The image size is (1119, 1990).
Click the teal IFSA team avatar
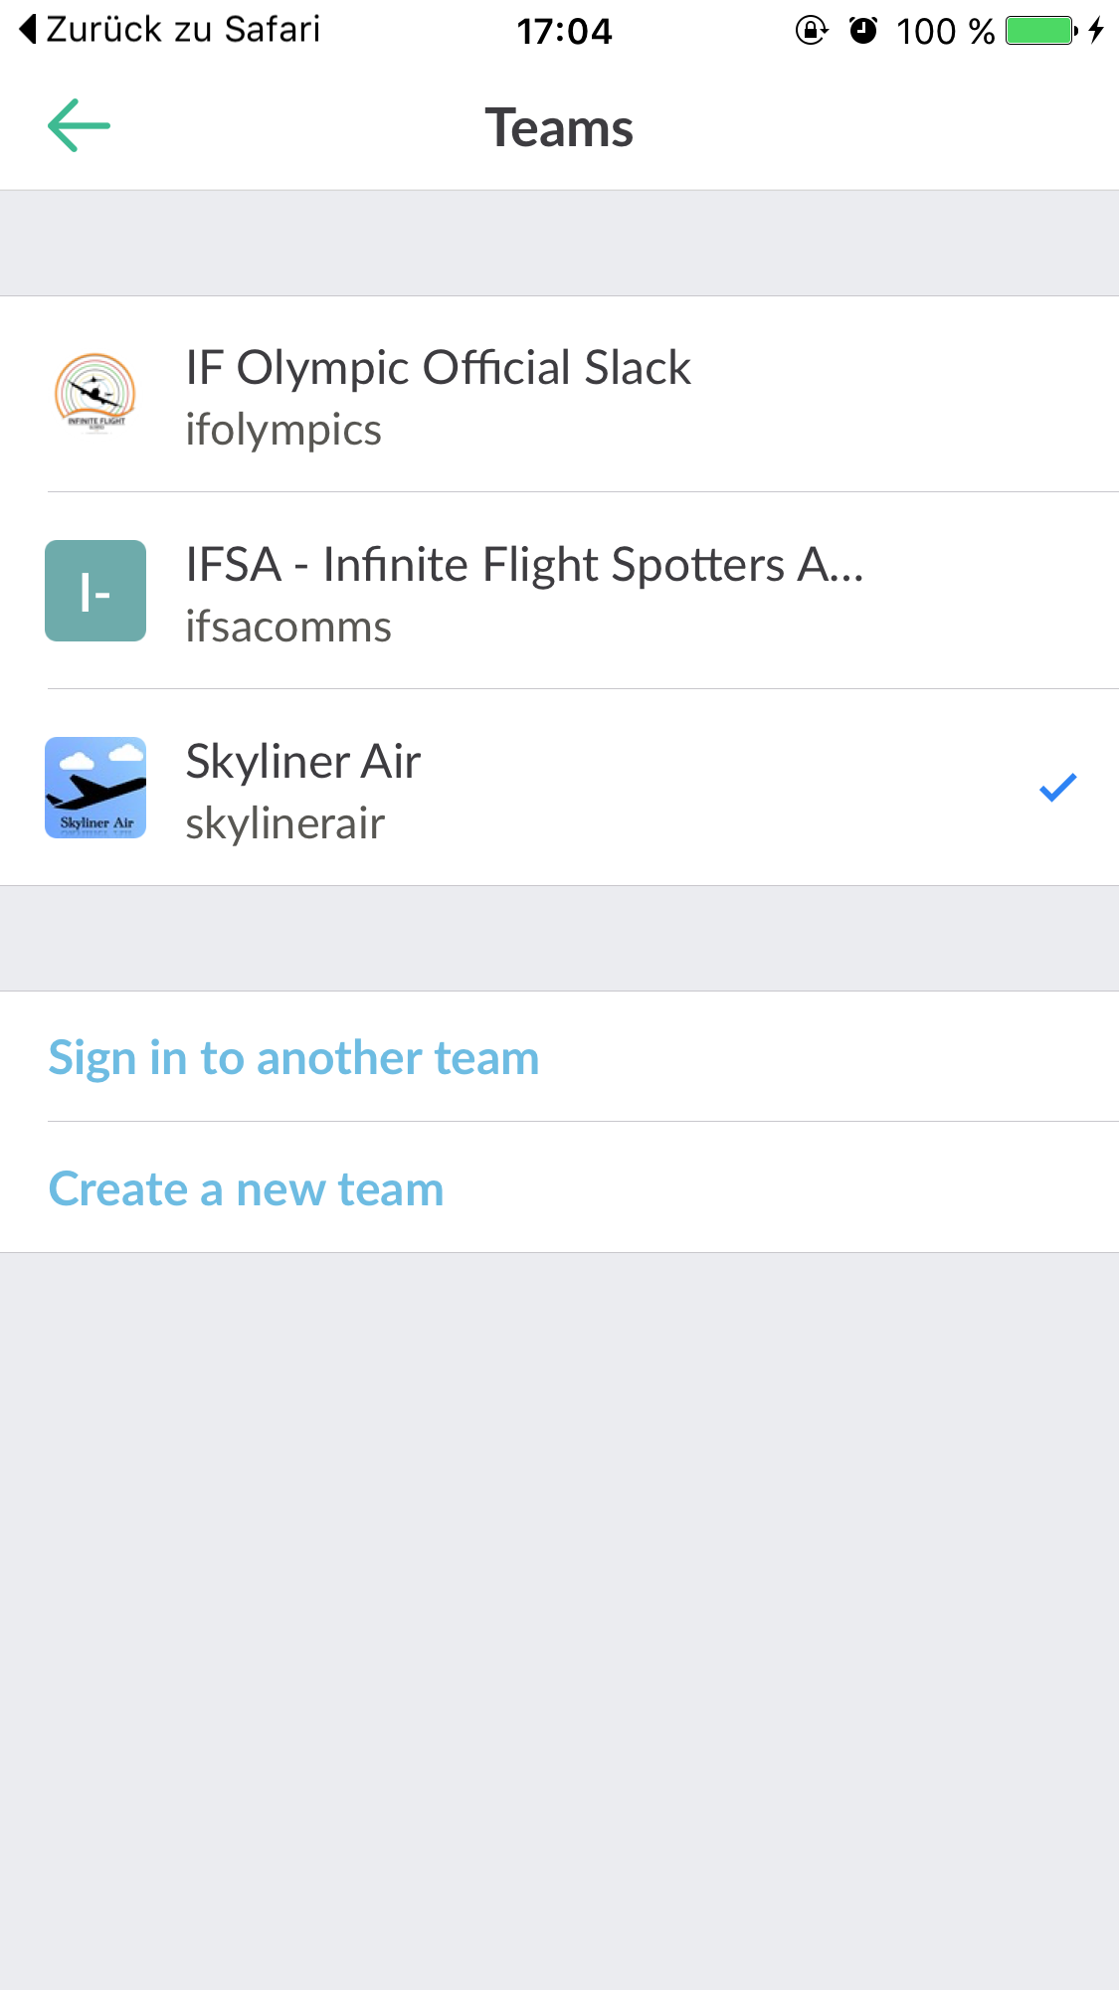coord(95,591)
